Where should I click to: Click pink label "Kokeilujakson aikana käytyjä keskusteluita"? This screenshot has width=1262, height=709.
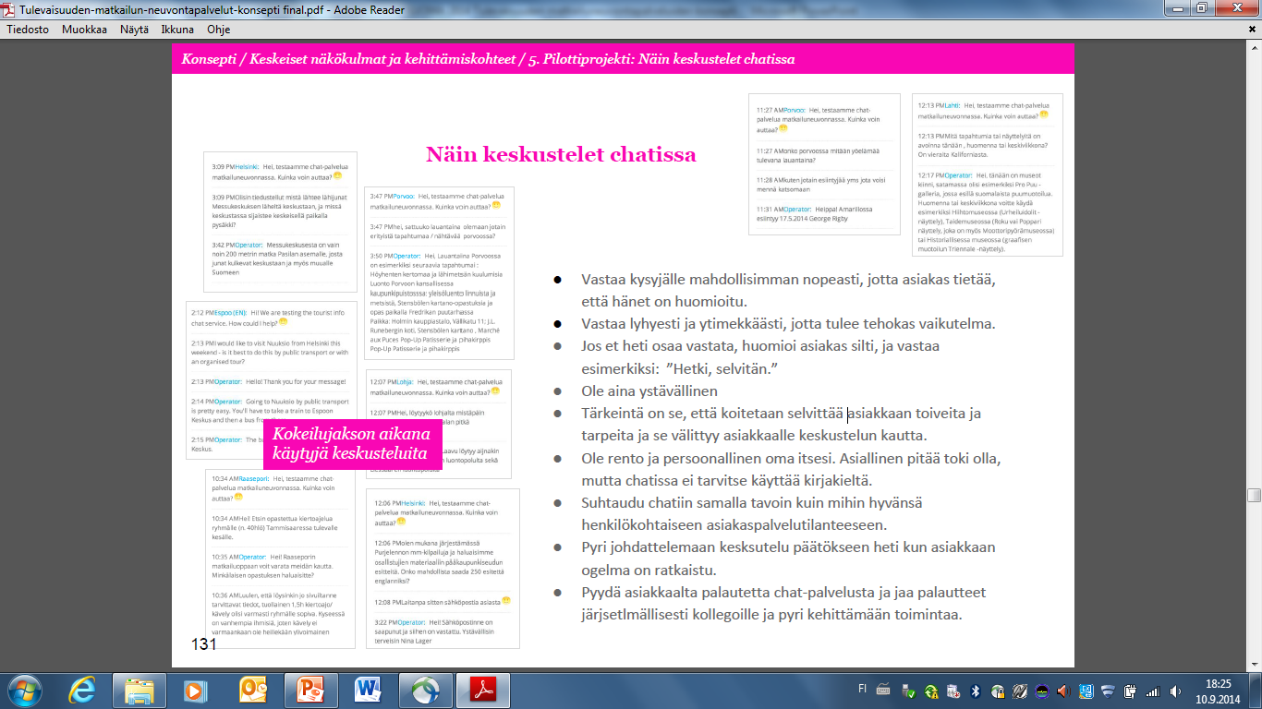(351, 444)
